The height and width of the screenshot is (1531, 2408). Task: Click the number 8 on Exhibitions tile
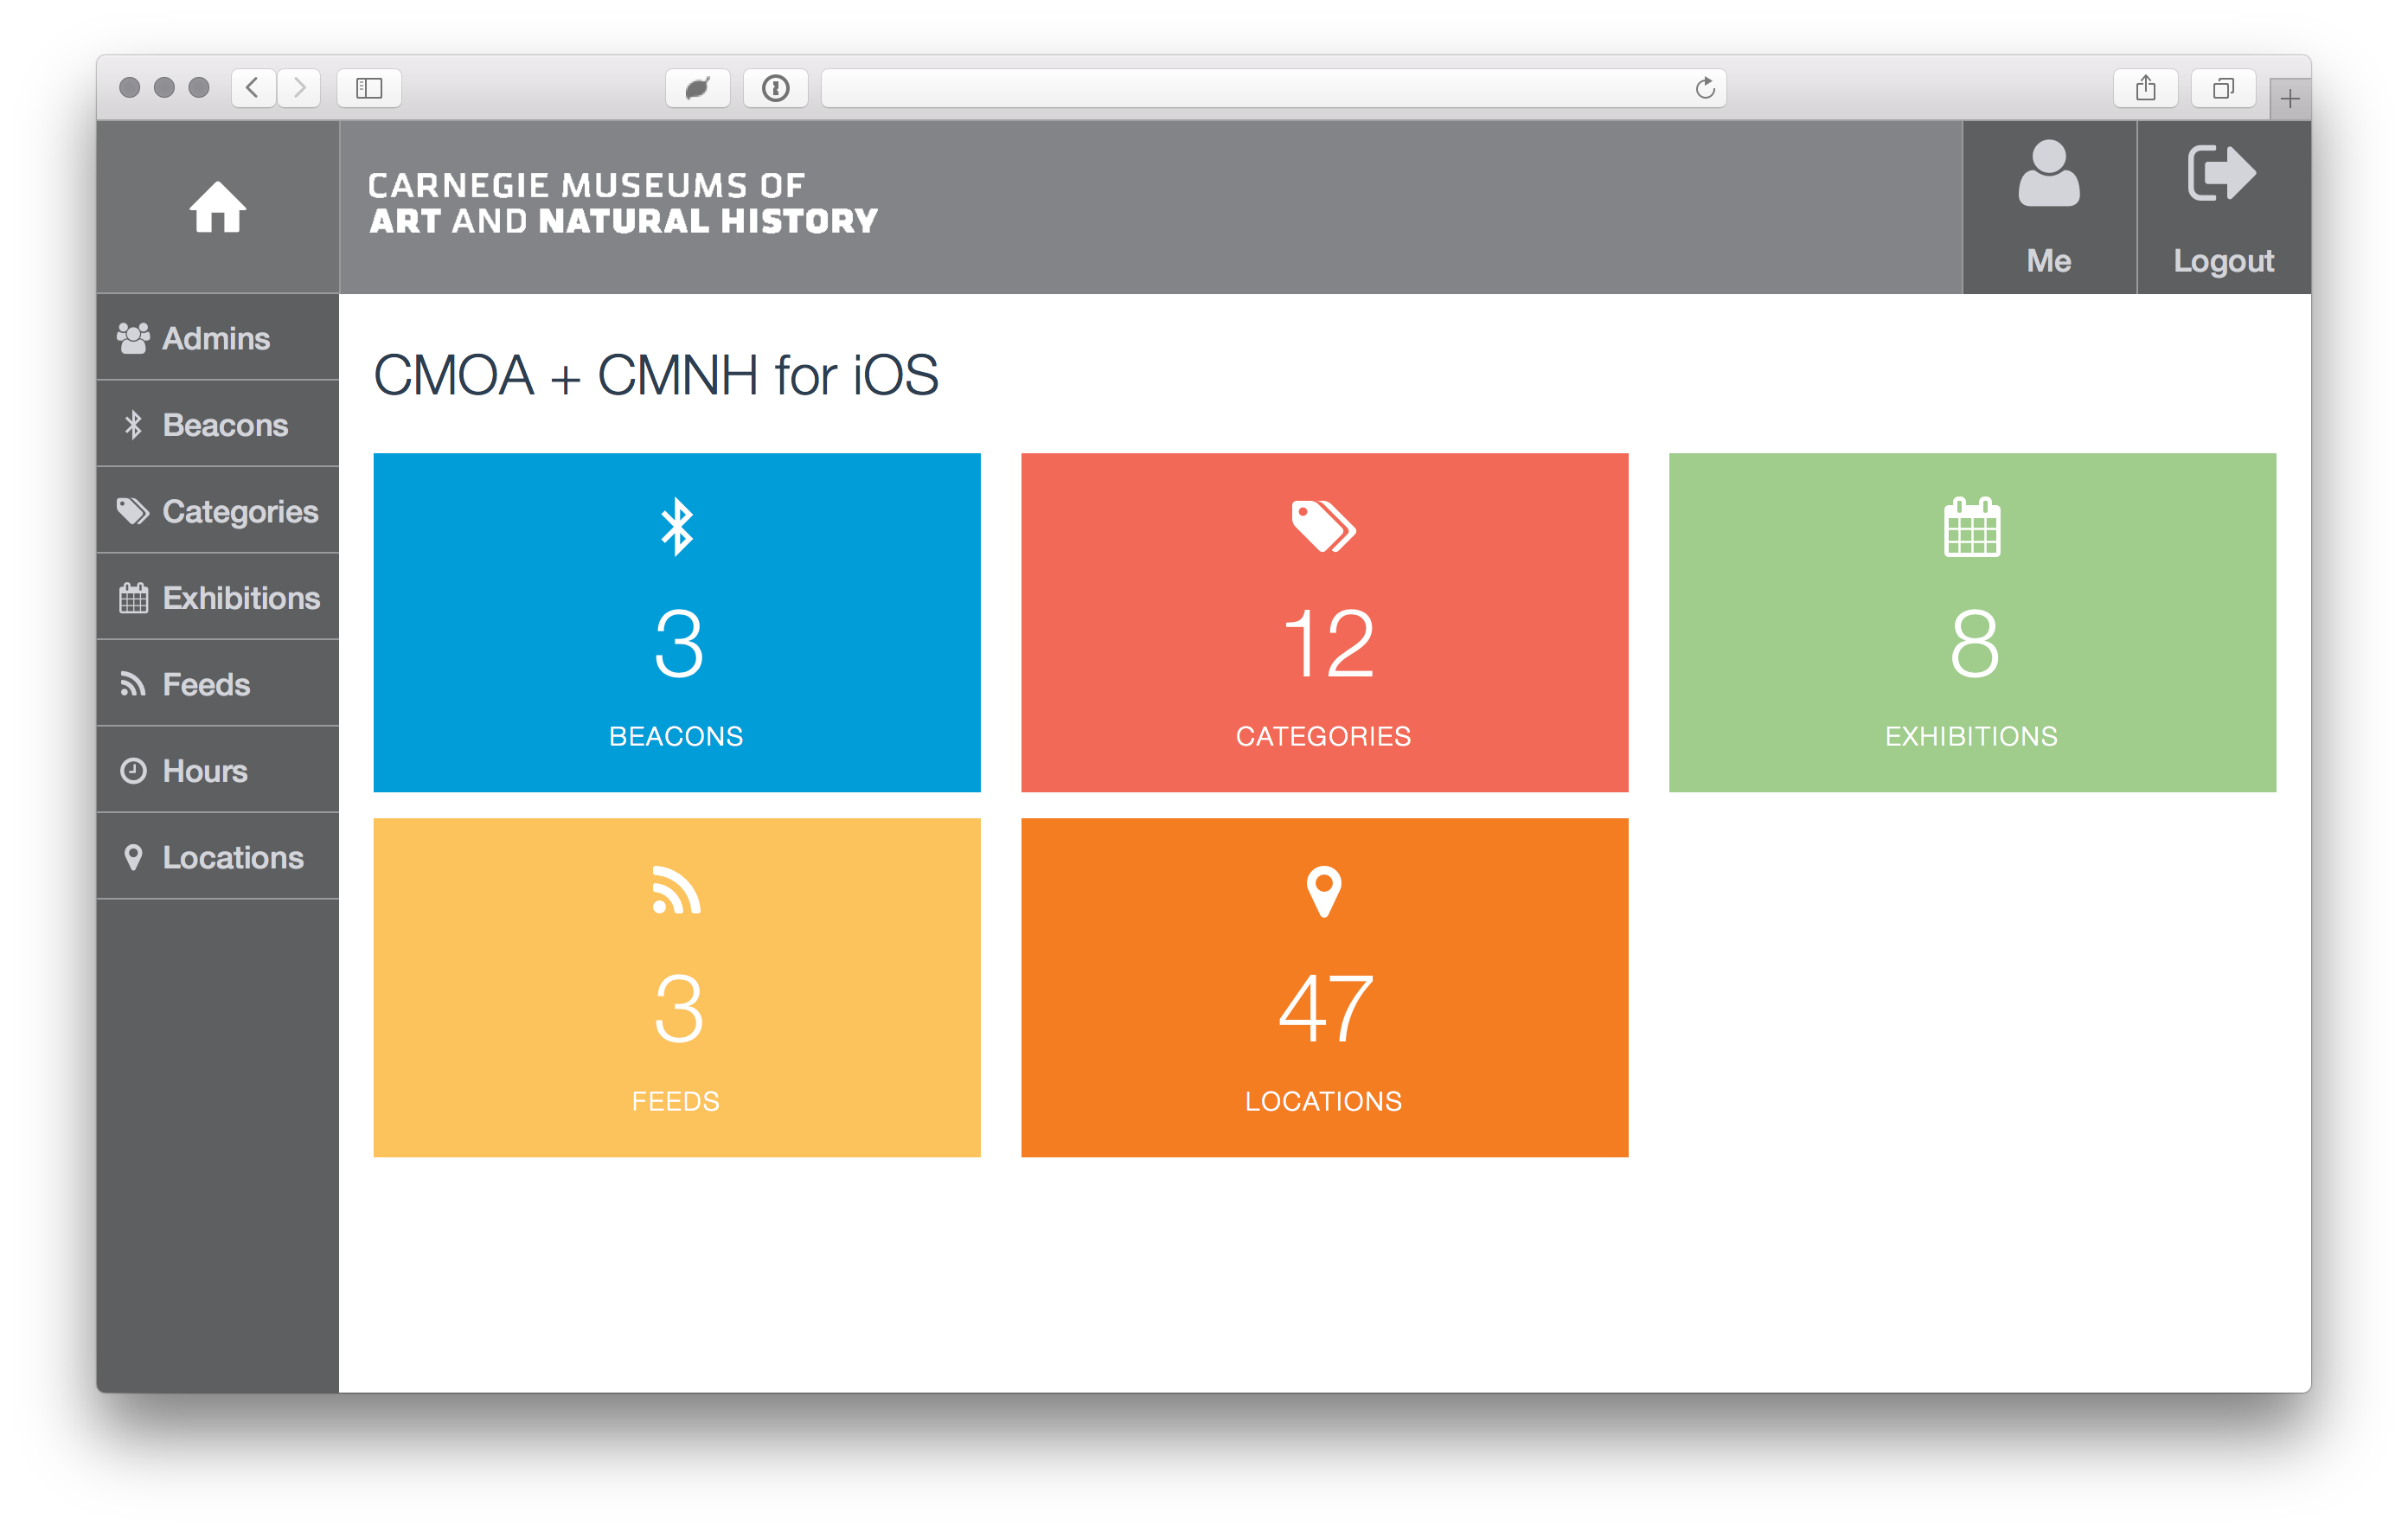click(1974, 643)
